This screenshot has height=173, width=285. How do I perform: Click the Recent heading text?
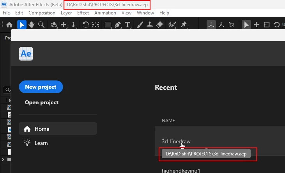pyautogui.click(x=166, y=87)
